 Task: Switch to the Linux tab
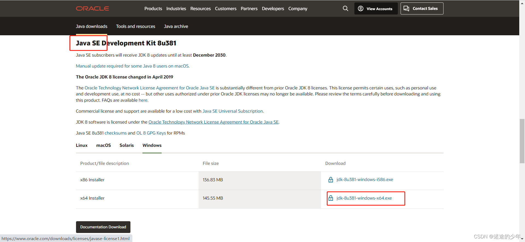82,145
